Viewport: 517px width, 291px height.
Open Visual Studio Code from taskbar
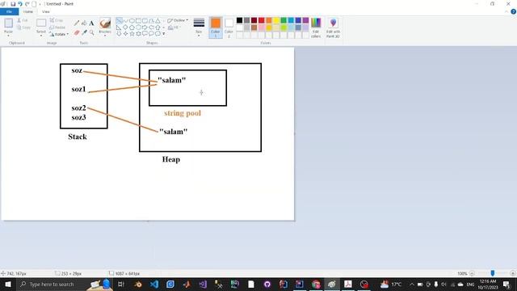[154, 284]
